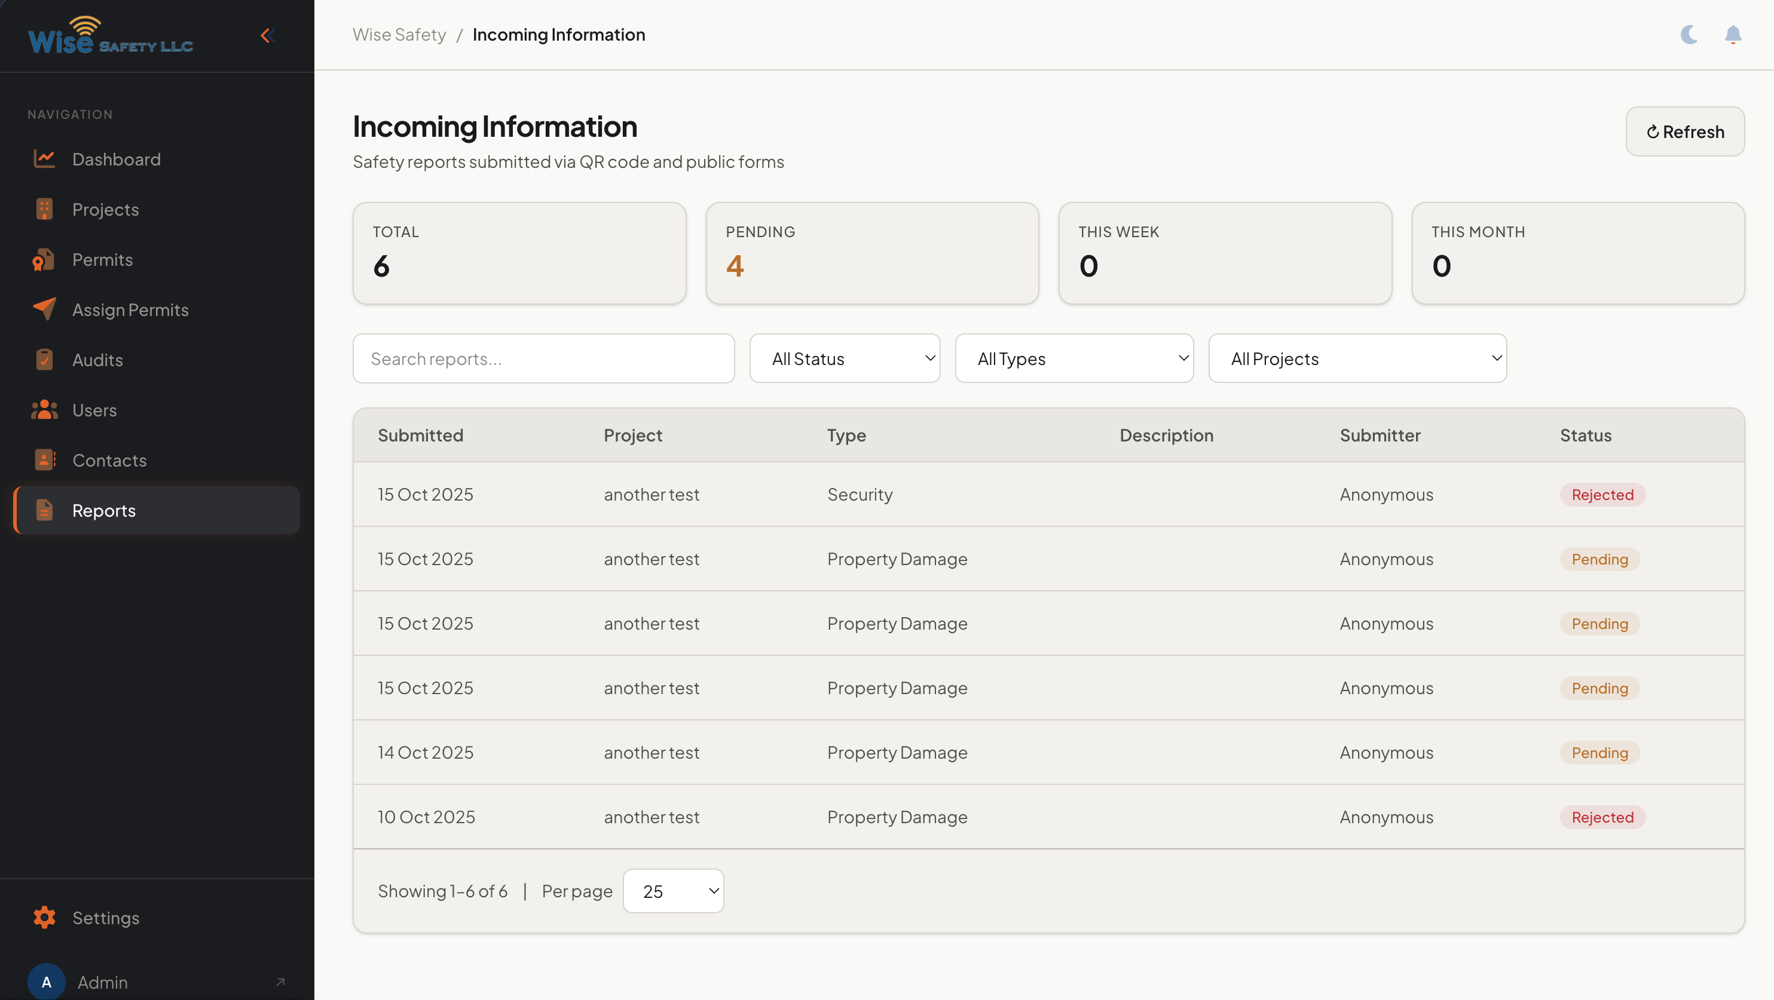This screenshot has width=1774, height=1000.
Task: Collapse the sidebar using the chevron
Action: (268, 35)
